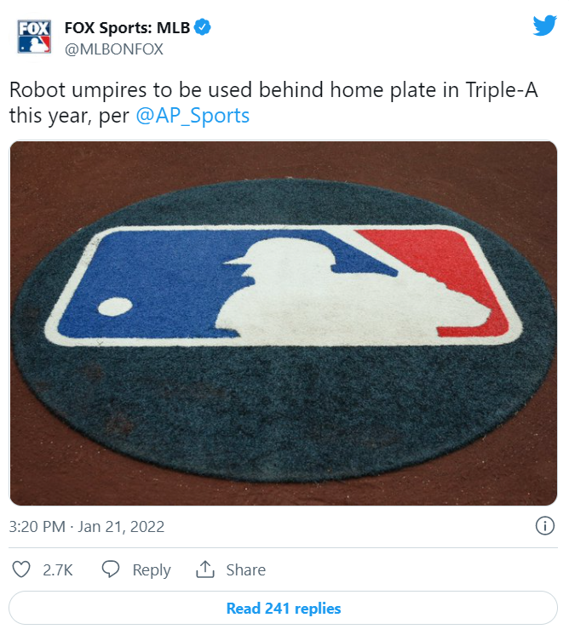Screen dimensions: 569x635
Task: Visit the @MLBONFOX handle
Action: (114, 49)
